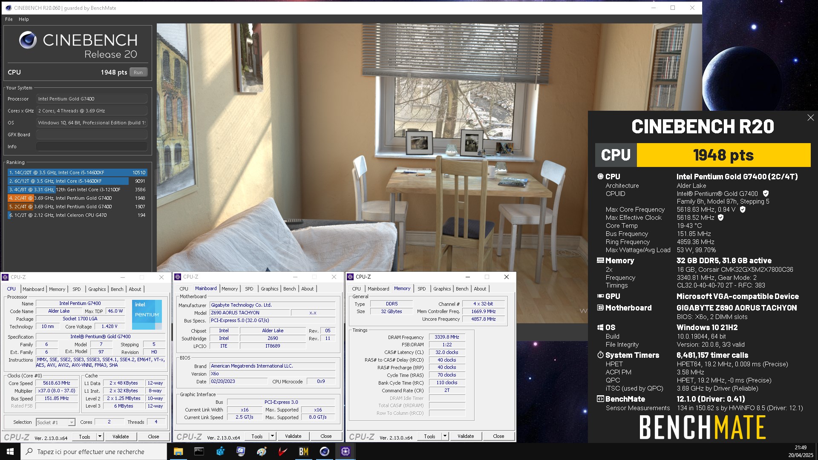
Task: Select the About tab in CPU-Z CPU window
Action: pyautogui.click(x=135, y=289)
